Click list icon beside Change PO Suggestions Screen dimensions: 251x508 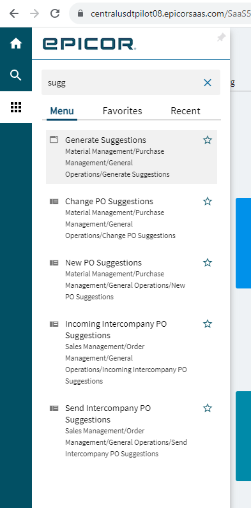coord(54,201)
